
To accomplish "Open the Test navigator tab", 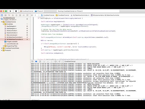I will [x=16, y=15].
